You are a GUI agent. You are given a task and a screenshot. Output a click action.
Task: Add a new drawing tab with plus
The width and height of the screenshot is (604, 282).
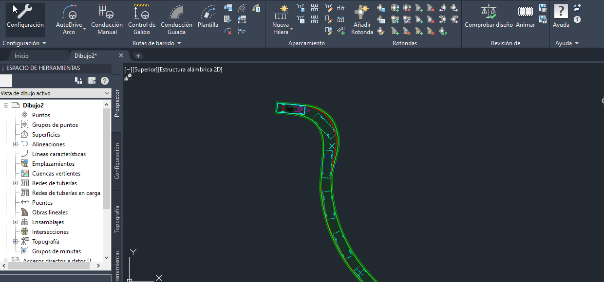[x=138, y=56]
